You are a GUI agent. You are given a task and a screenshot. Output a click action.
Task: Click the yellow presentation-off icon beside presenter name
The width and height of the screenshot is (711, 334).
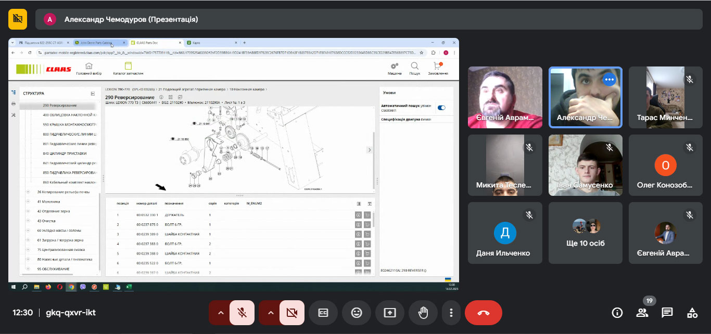click(x=18, y=19)
